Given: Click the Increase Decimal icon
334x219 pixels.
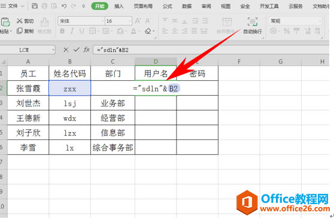Looking at the screenshot, I should (308, 31).
